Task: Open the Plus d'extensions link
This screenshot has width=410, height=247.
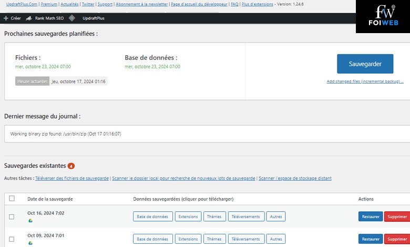Action: click(x=257, y=4)
